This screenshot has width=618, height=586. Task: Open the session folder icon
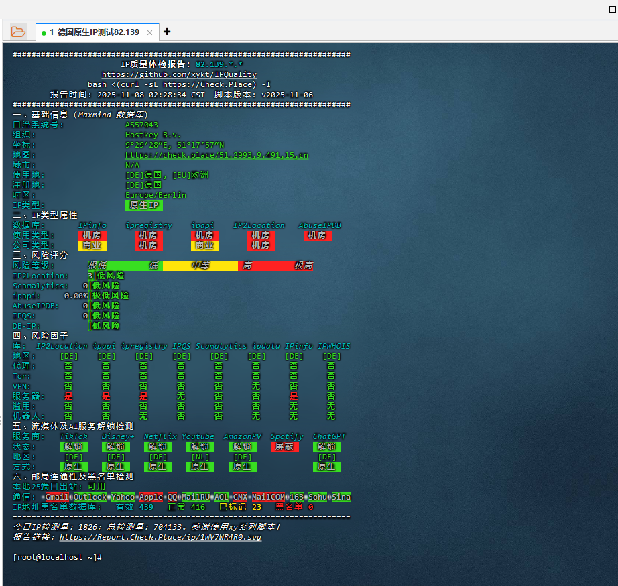[x=19, y=32]
